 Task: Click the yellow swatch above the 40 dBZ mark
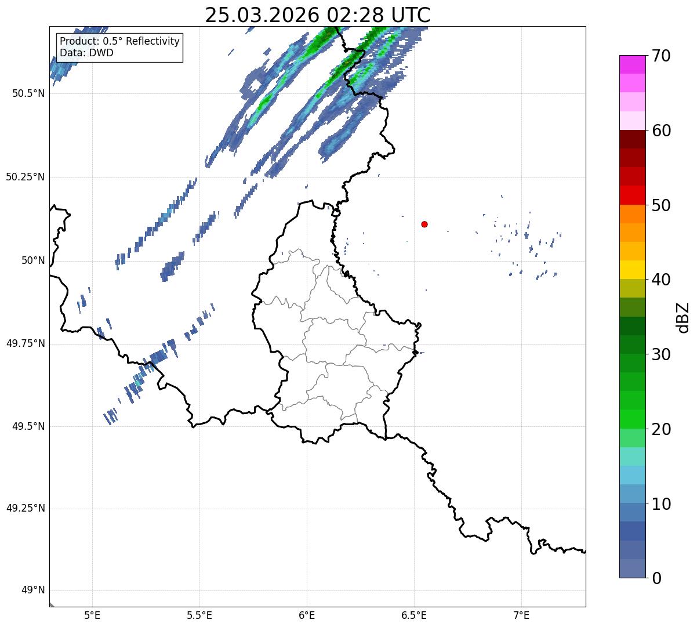[x=632, y=270]
